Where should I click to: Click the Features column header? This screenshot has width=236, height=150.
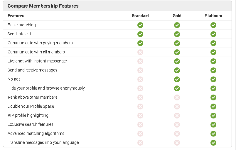[x=16, y=16]
